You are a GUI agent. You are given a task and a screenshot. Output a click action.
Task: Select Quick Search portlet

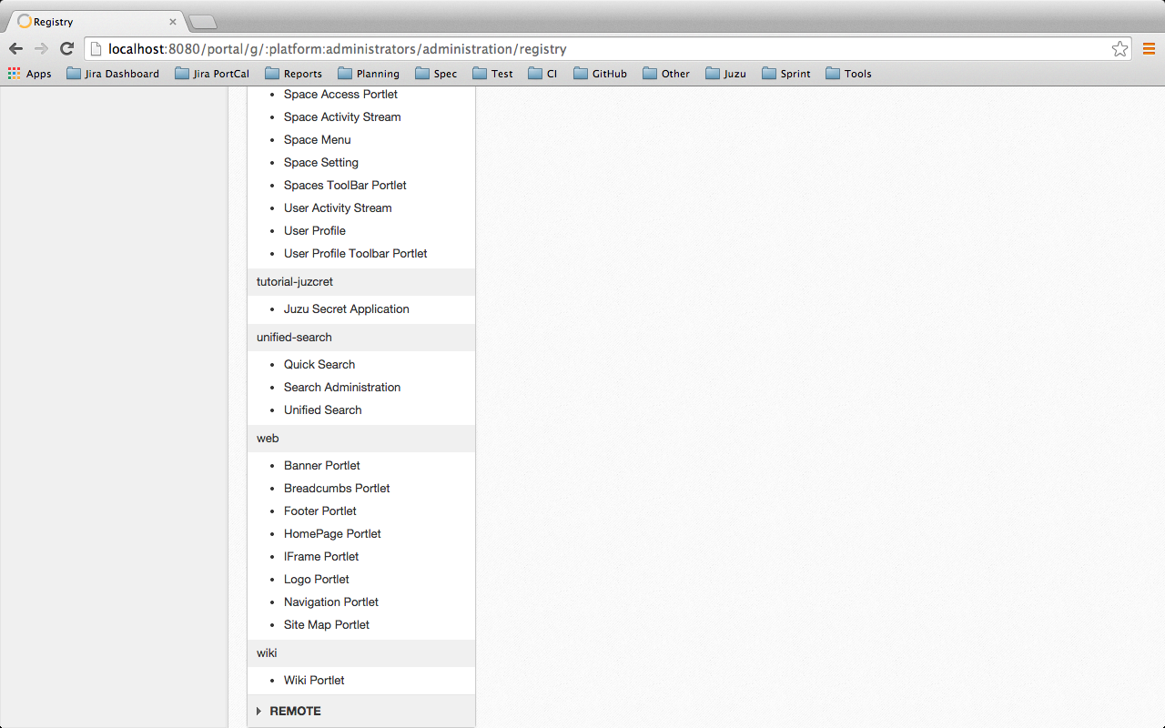click(319, 365)
